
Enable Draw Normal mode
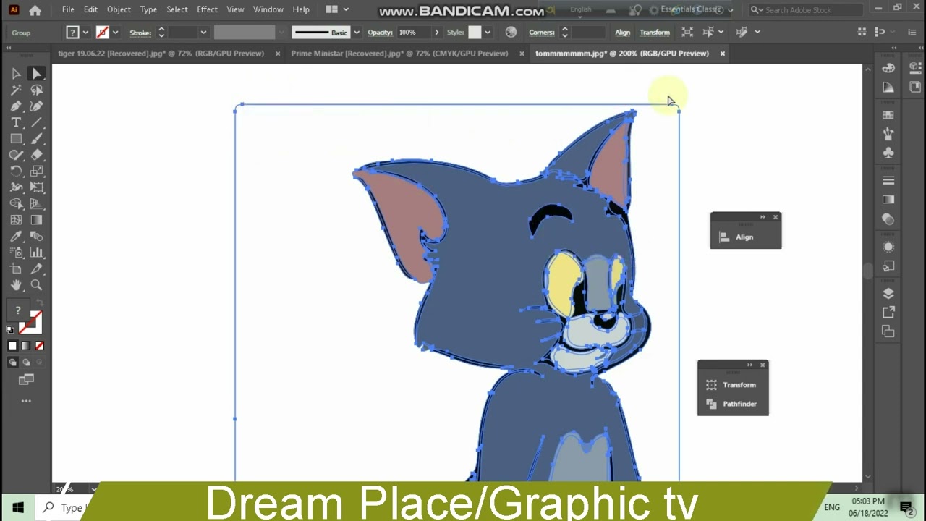[12, 363]
